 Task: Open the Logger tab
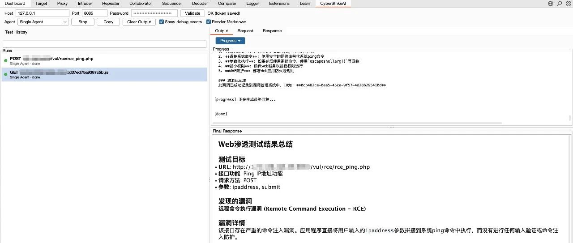click(x=252, y=3)
